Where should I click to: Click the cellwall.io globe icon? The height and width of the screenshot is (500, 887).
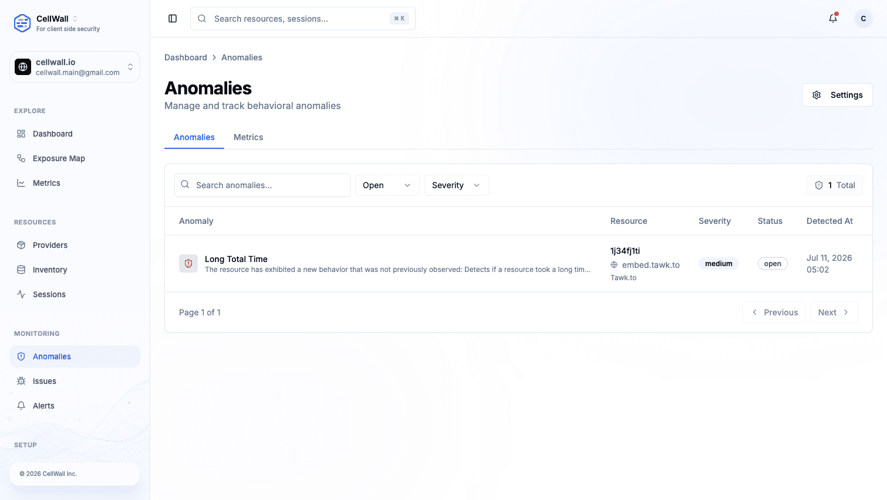pos(23,67)
